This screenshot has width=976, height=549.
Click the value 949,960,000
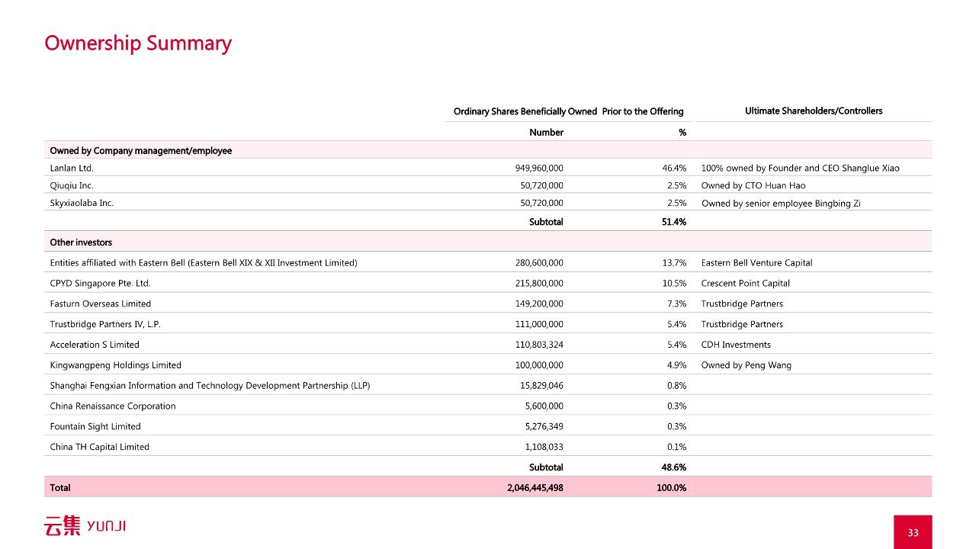click(x=539, y=168)
